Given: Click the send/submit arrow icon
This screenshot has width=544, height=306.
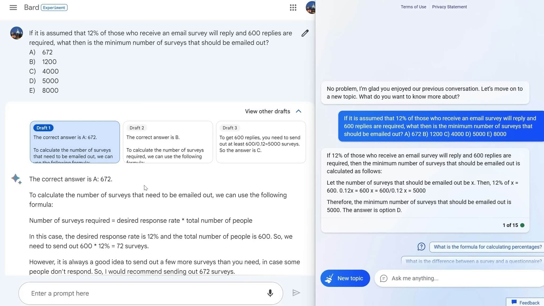Looking at the screenshot, I should [296, 293].
